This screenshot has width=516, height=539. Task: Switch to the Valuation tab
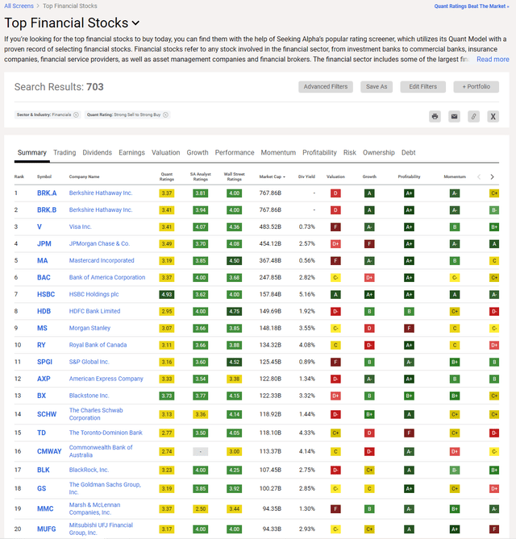coord(165,152)
